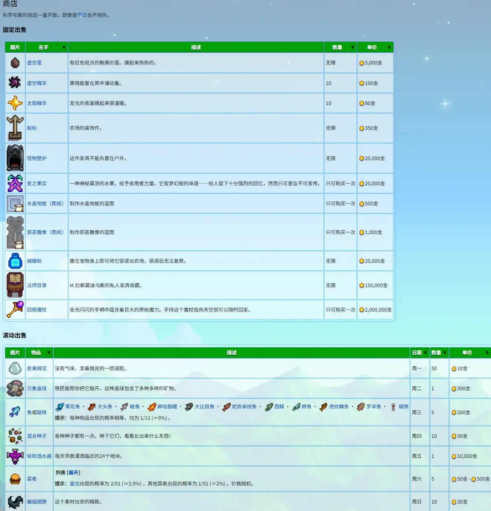Click the 邪恶雕像 statue thumbnail
The height and width of the screenshot is (511, 491).
click(15, 232)
